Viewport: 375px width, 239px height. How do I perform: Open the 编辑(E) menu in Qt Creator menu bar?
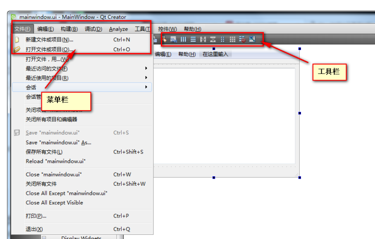(x=45, y=29)
